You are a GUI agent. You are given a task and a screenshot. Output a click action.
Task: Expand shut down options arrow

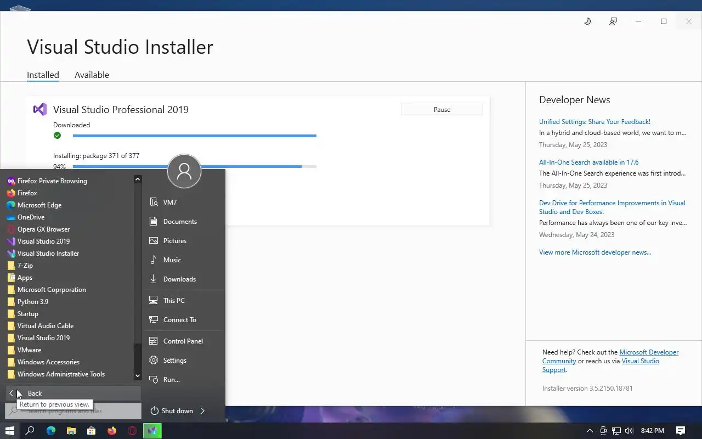point(202,411)
